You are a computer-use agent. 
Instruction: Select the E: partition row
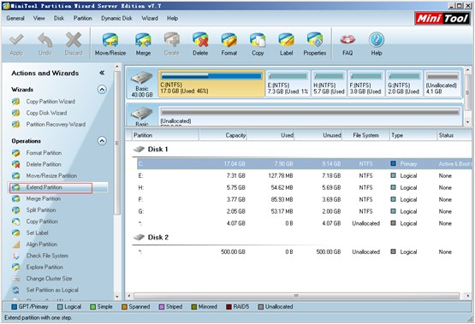tap(303, 176)
